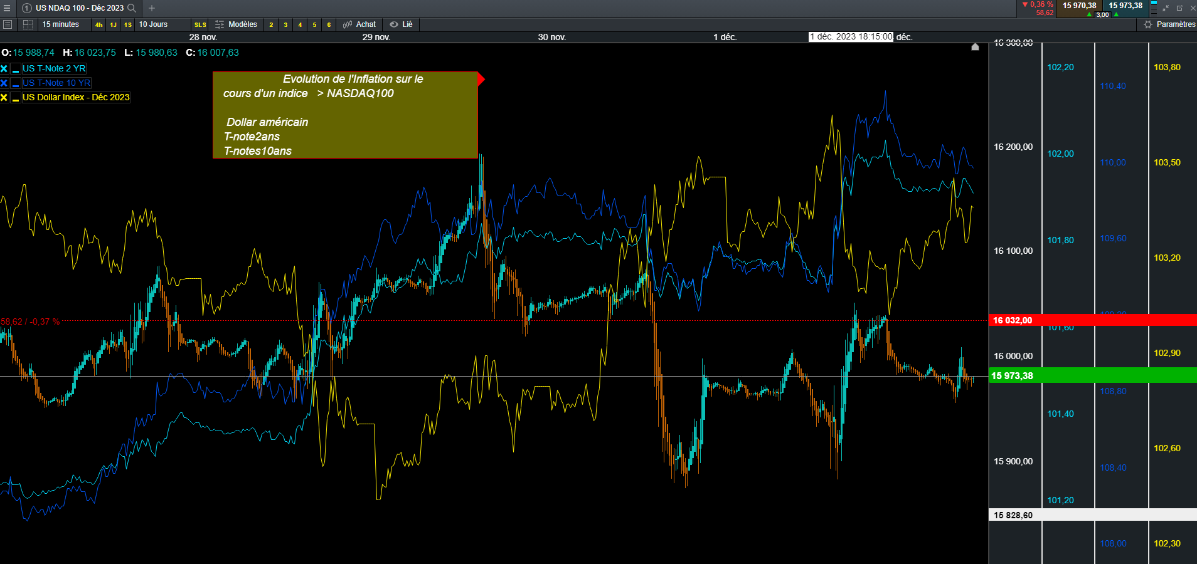
Task: Click the 110,00 T-Note 10 YR axis value
Action: coord(1113,163)
